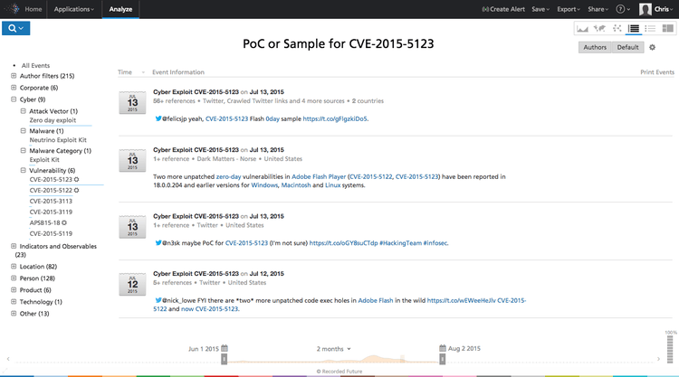Expand the Location category
Screen dimensions: 679x377
pyautogui.click(x=14, y=267)
